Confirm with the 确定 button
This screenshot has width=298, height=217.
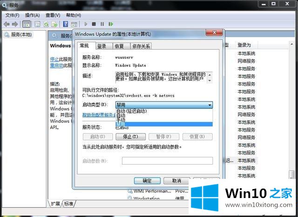147,181
